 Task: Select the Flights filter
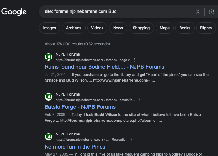206,28
